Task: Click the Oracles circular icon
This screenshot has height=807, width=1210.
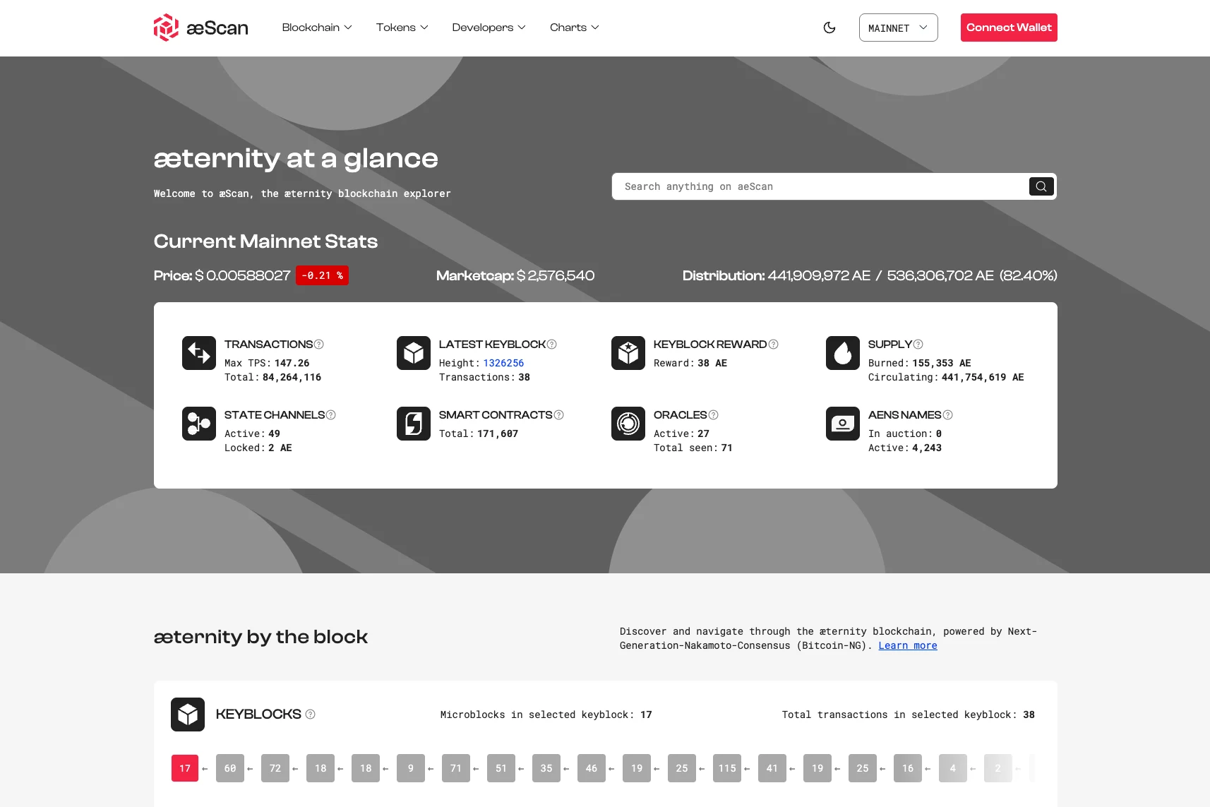Action: coord(628,424)
